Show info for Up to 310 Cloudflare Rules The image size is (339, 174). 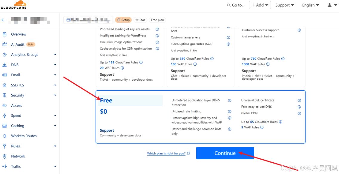tap(212, 58)
